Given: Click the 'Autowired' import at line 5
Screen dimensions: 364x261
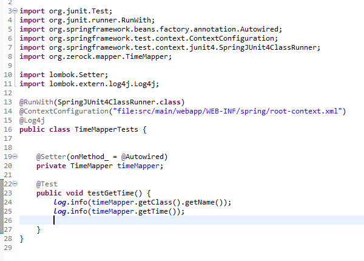Looking at the screenshot, I should pyautogui.click(x=259, y=29).
